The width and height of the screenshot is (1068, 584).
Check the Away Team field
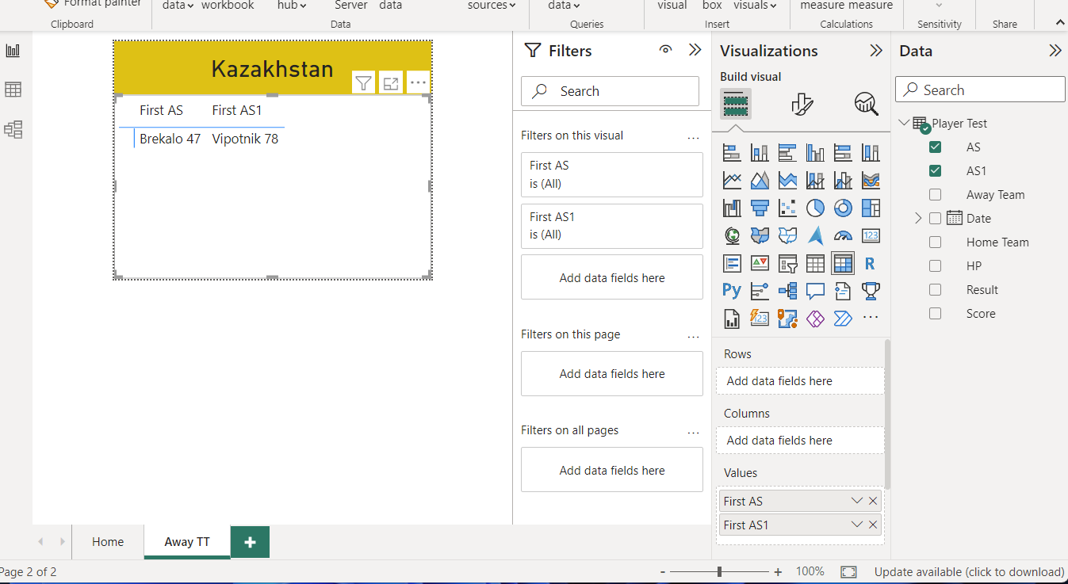pyautogui.click(x=936, y=195)
